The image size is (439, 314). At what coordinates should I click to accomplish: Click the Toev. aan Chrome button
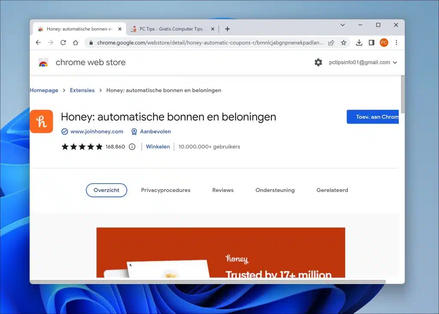[373, 117]
